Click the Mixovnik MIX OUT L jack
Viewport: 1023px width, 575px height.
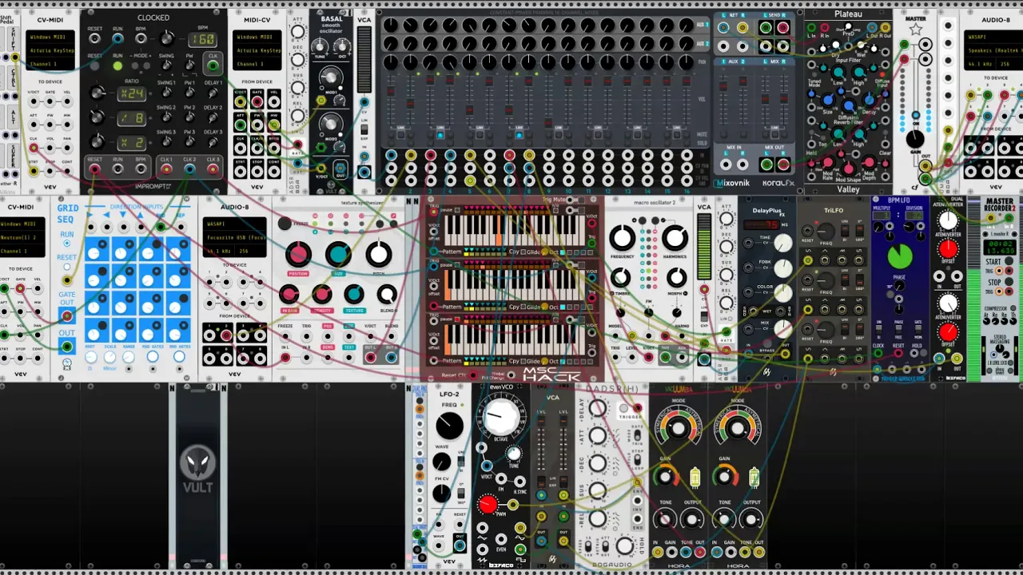pos(766,165)
